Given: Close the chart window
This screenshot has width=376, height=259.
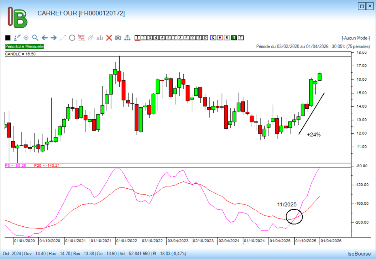Looking at the screenshot, I should [369, 6].
